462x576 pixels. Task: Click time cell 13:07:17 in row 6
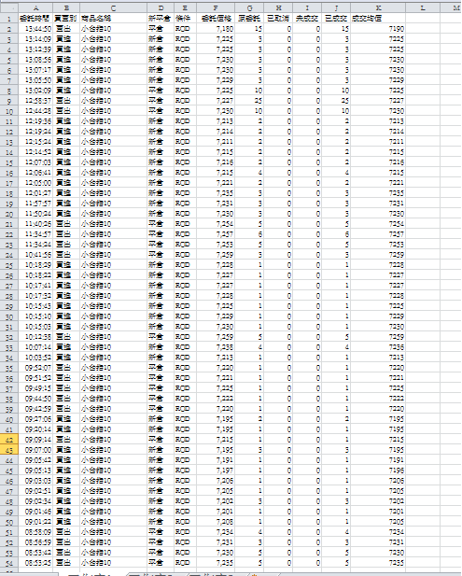coord(35,70)
